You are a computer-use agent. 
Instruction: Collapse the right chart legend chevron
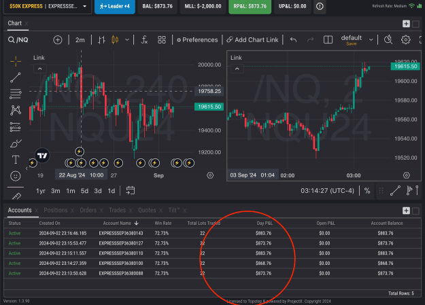coord(237,69)
